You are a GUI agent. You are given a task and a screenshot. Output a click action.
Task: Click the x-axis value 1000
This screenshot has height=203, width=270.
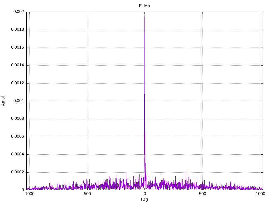pos(260,194)
